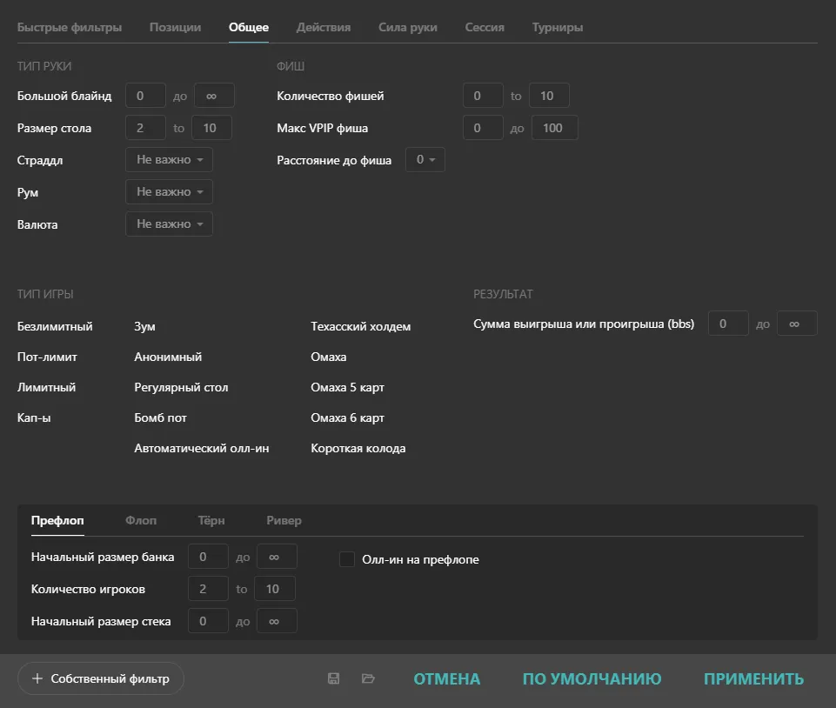The width and height of the screenshot is (836, 708).
Task: Add a Собственный фильтр
Action: [x=101, y=678]
